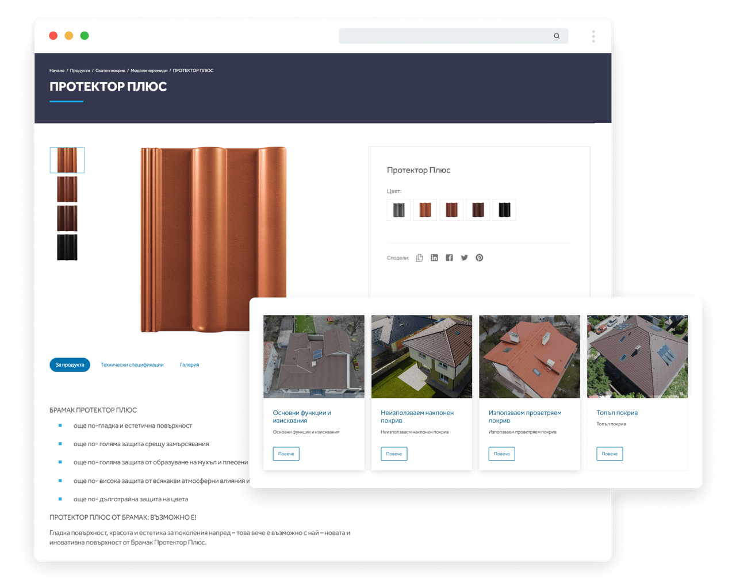Open the Неизползваем наклонен покрив card title

tap(417, 417)
